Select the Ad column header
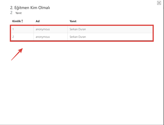 38,21
